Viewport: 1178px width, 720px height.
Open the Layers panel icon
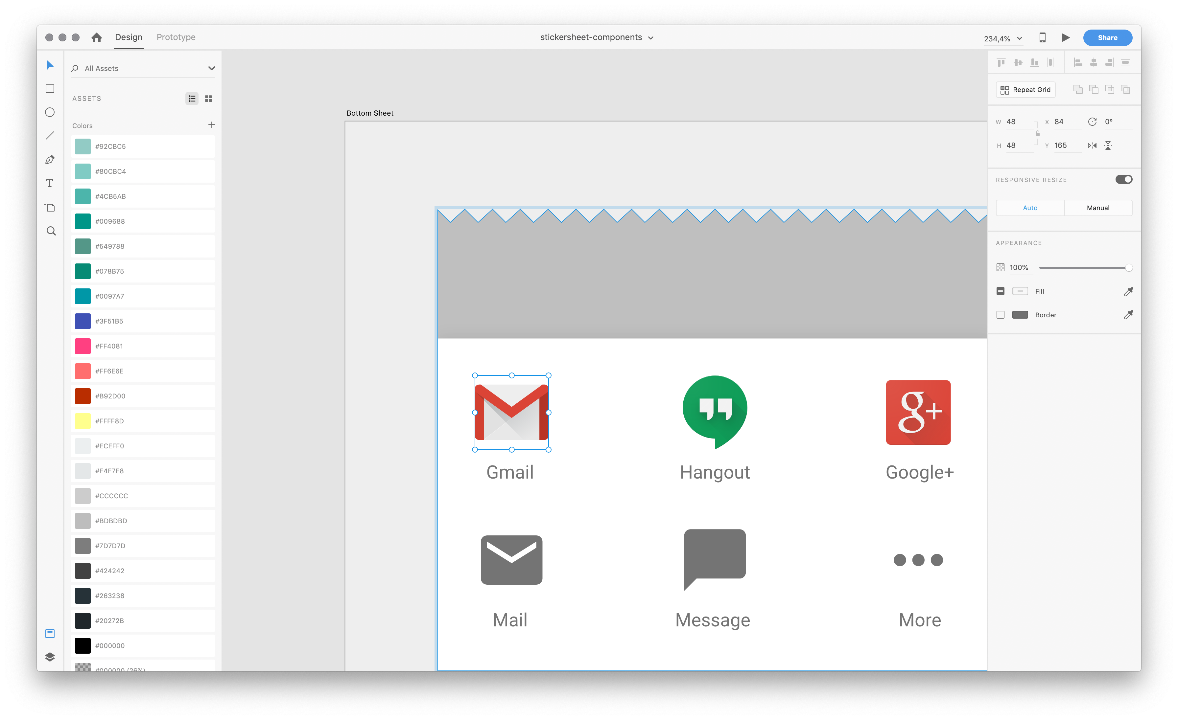point(50,657)
